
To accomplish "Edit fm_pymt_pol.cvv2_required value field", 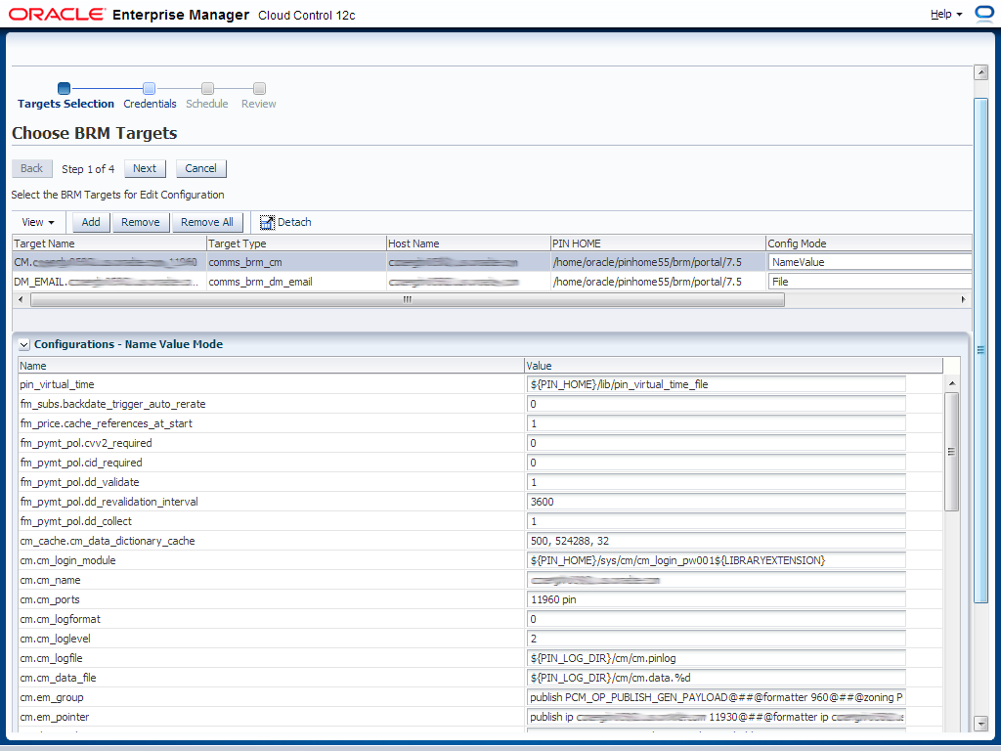I will (717, 443).
